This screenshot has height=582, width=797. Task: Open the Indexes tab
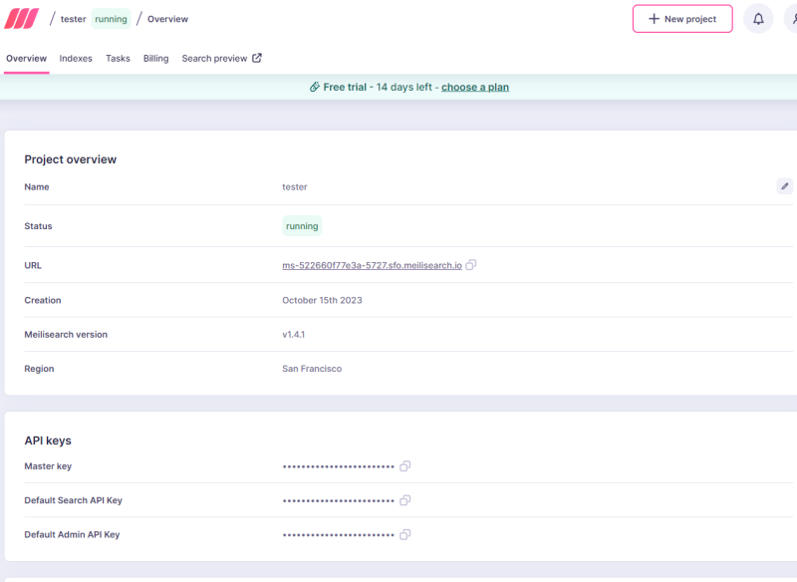(x=76, y=59)
